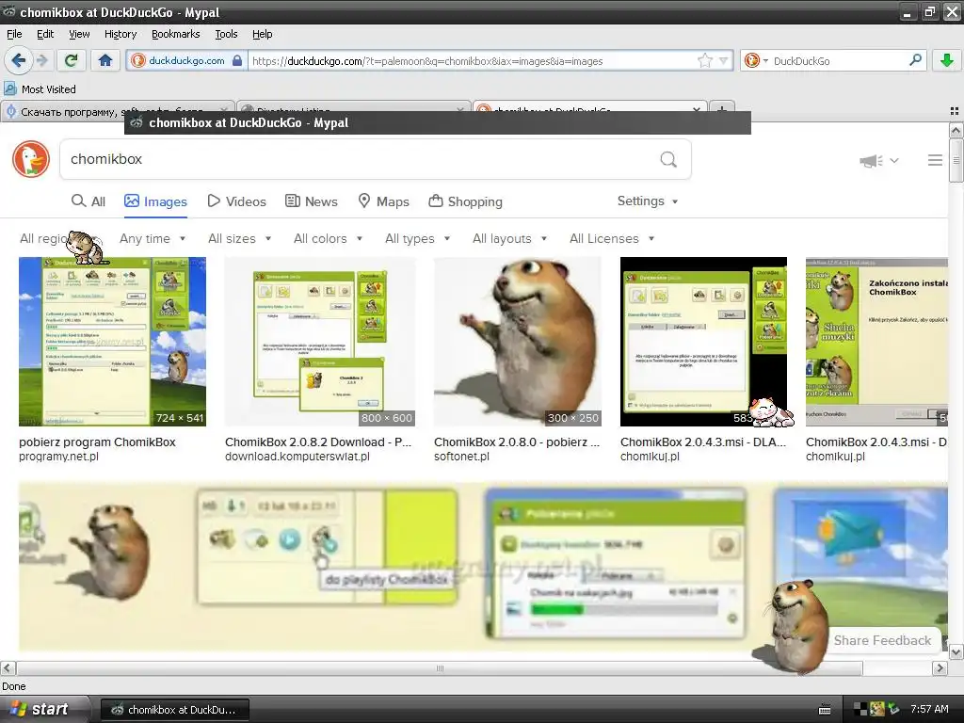The height and width of the screenshot is (723, 964).
Task: Click the vertical scrollbar down arrow
Action: pos(956,651)
